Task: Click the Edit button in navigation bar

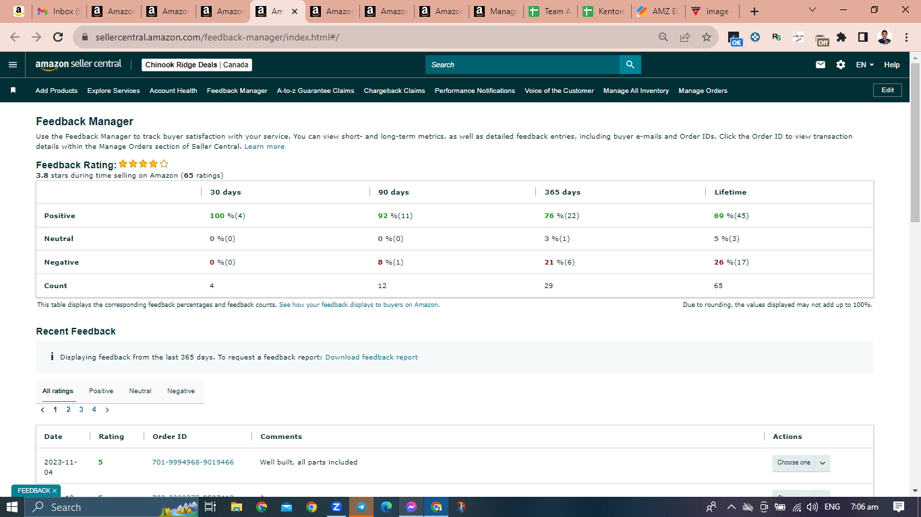Action: tap(887, 90)
